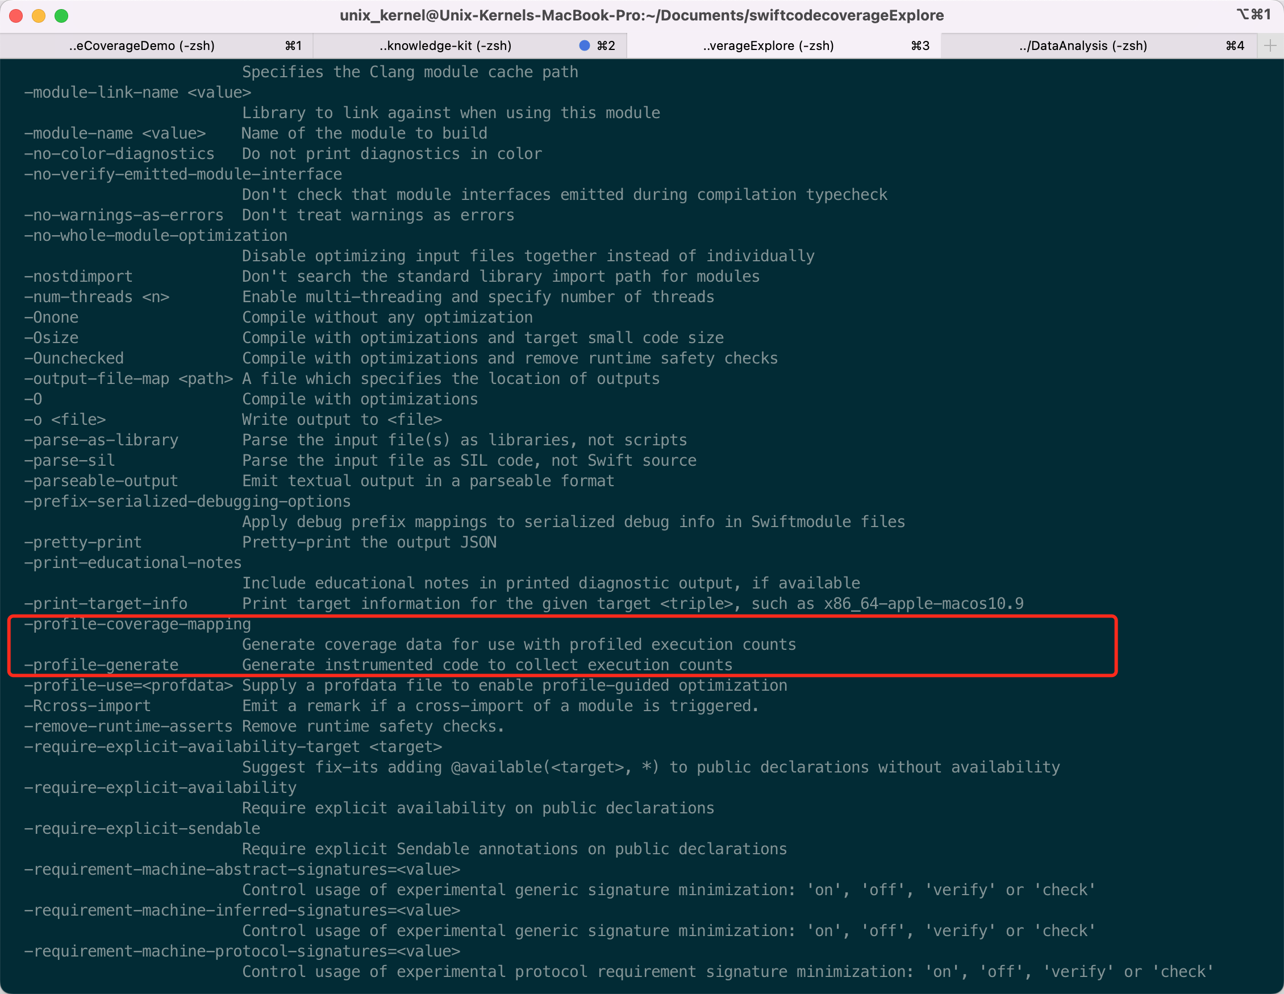The width and height of the screenshot is (1284, 994).
Task: Click the -profile-use=<profdata> option line
Action: click(405, 686)
